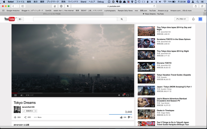
Task: Click the Safari share toolbar icon
Action: coord(196,6)
